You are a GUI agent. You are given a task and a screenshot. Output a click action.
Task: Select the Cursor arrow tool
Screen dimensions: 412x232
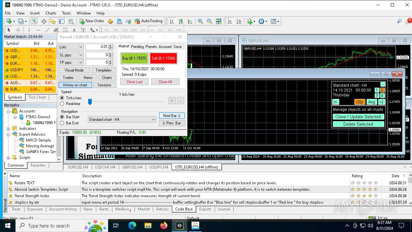point(9,30)
